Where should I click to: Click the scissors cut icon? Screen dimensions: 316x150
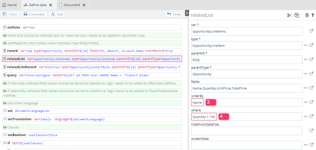289,15
